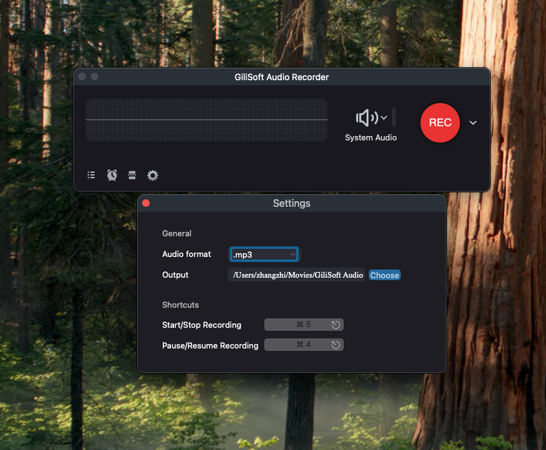Click the Settings window title

coord(291,203)
